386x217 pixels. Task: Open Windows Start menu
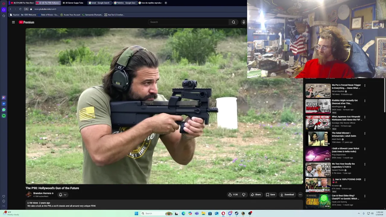tap(136, 213)
